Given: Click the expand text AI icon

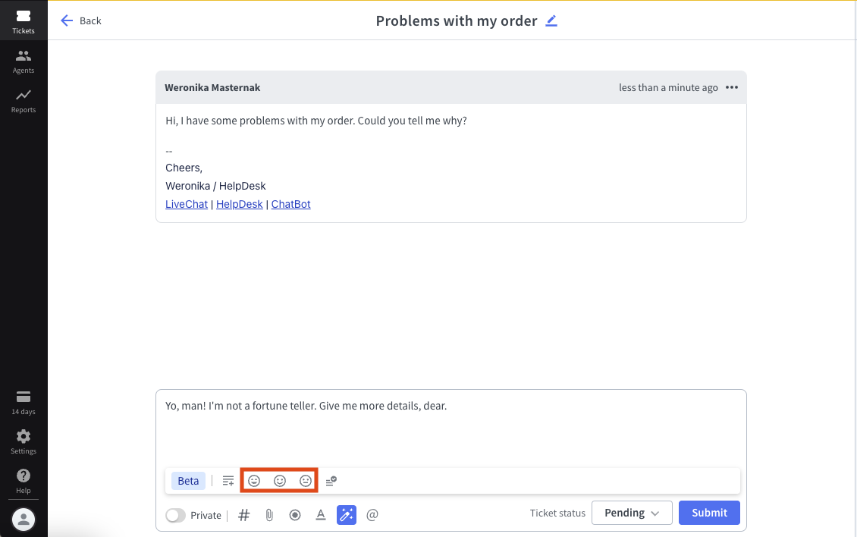Looking at the screenshot, I should coord(228,481).
